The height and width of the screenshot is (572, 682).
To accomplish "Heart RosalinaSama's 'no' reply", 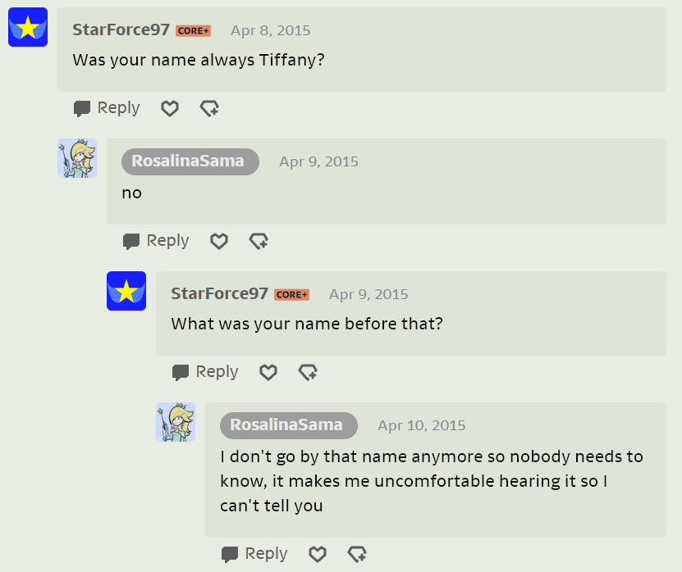I will tap(219, 241).
